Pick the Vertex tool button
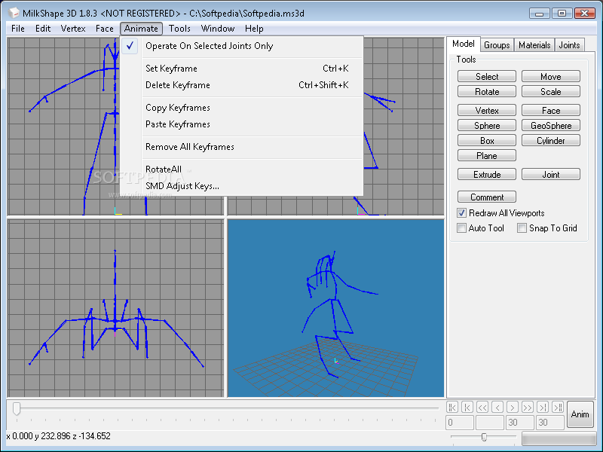 [x=487, y=110]
